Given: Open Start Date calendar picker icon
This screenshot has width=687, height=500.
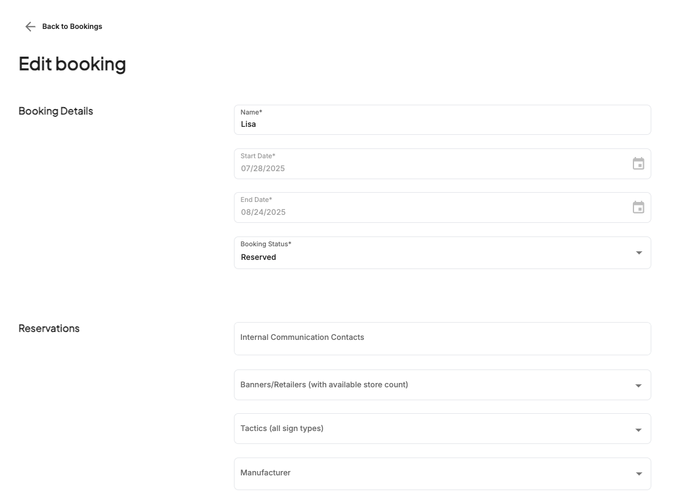Looking at the screenshot, I should click(x=638, y=163).
